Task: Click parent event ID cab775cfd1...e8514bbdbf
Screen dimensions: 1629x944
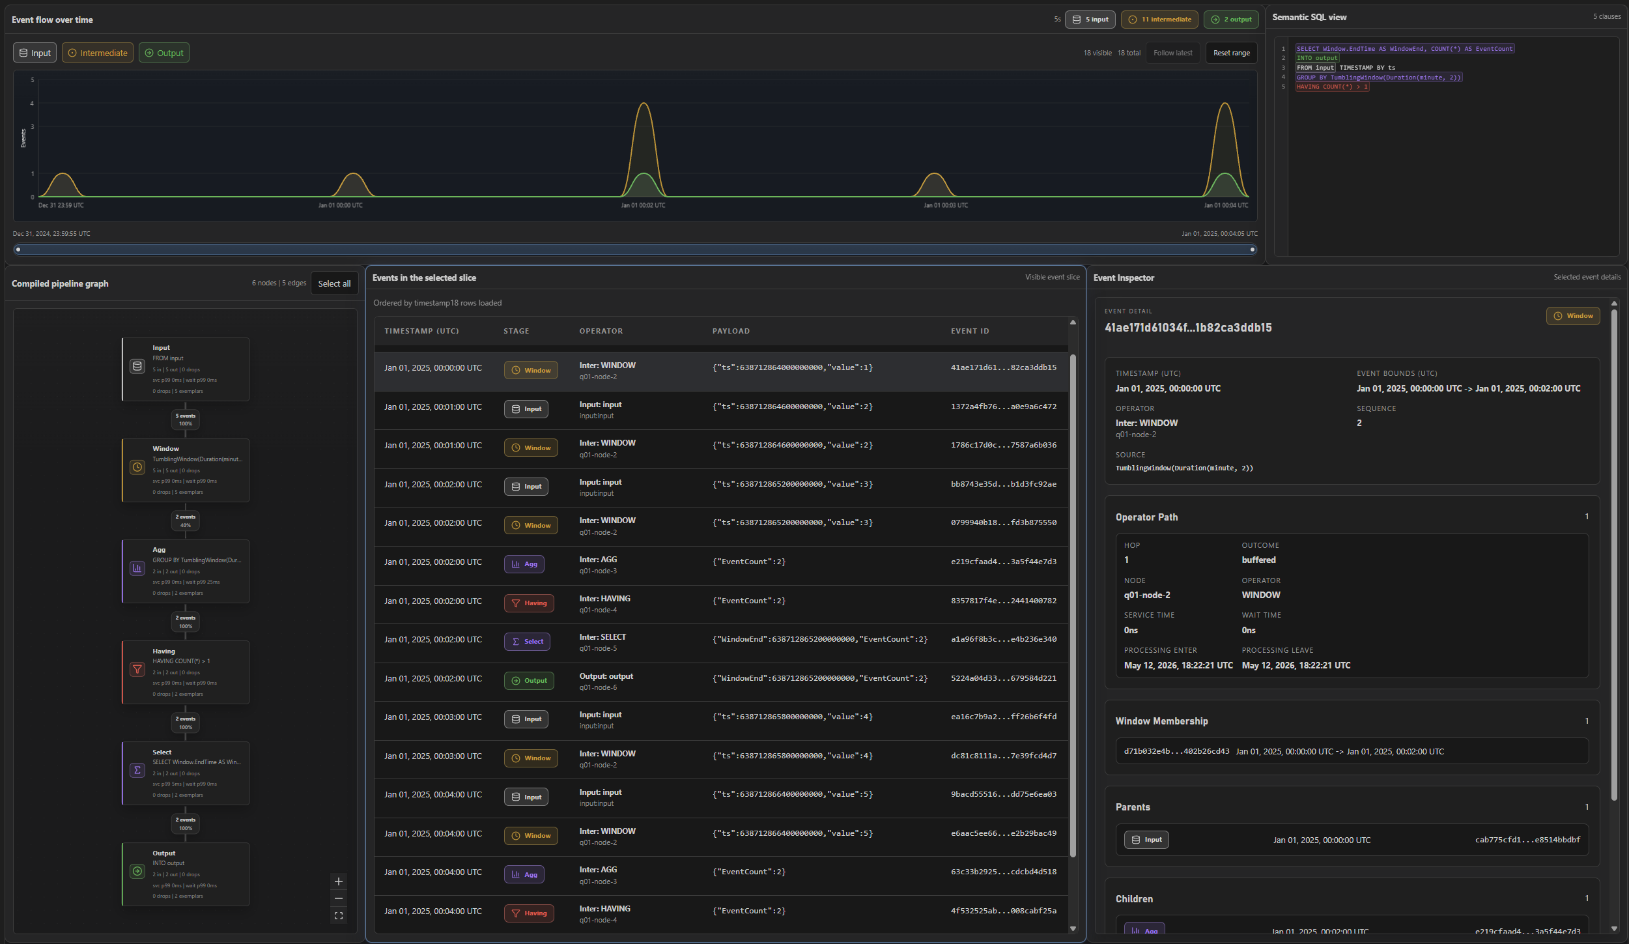Action: click(1527, 840)
